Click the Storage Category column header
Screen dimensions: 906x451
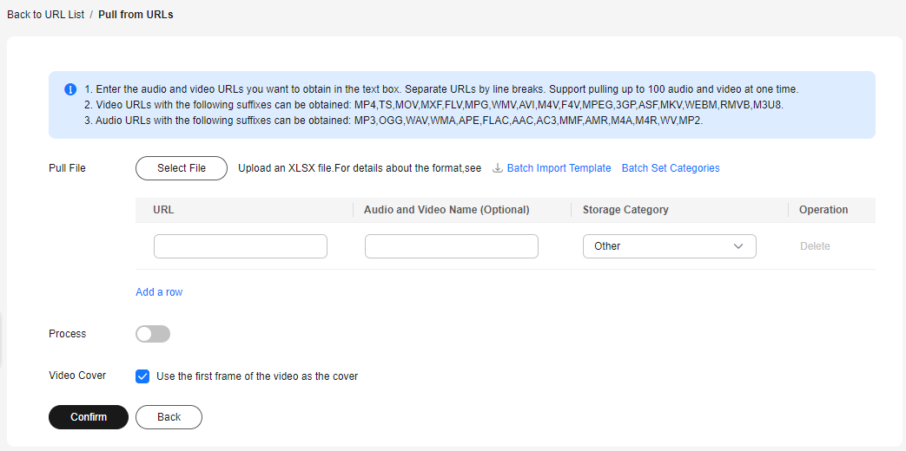[x=625, y=210]
